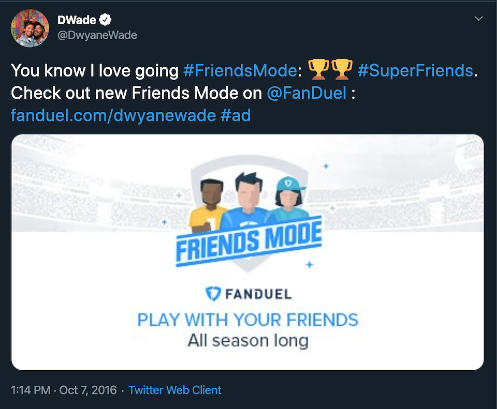Image resolution: width=497 pixels, height=409 pixels.
Task: Open the tweet options chevron menu
Action: [x=479, y=19]
